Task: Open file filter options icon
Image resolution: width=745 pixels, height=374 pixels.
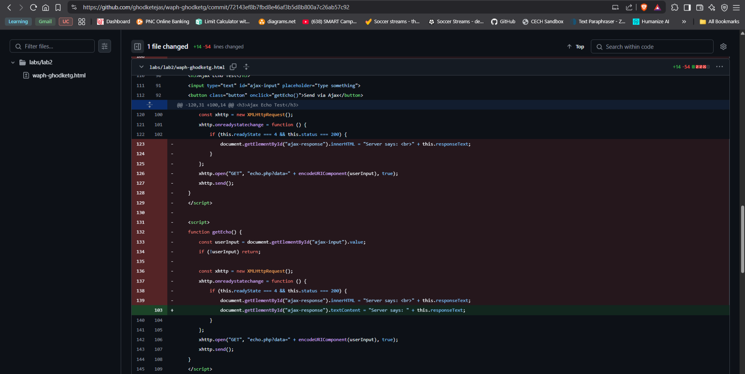Action: tap(104, 46)
